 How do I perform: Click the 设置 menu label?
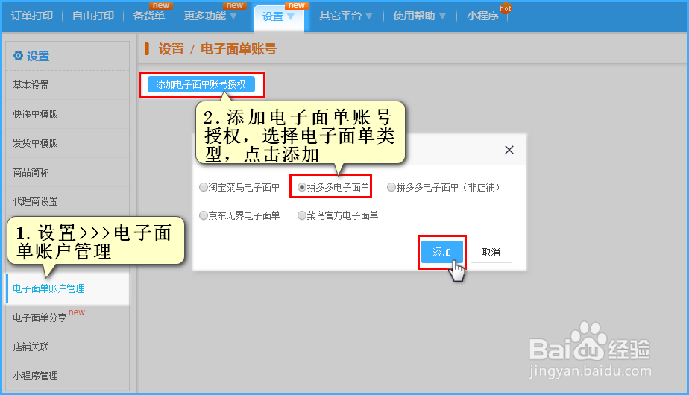[x=273, y=16]
